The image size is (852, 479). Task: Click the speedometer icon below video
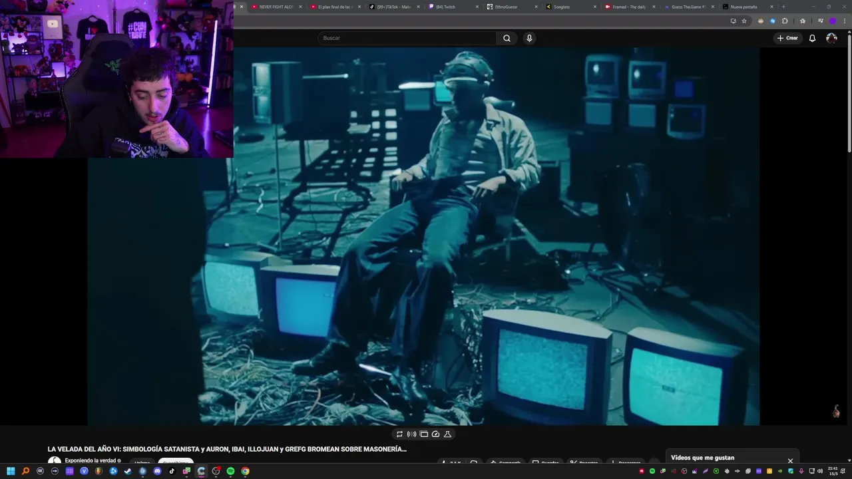click(435, 434)
